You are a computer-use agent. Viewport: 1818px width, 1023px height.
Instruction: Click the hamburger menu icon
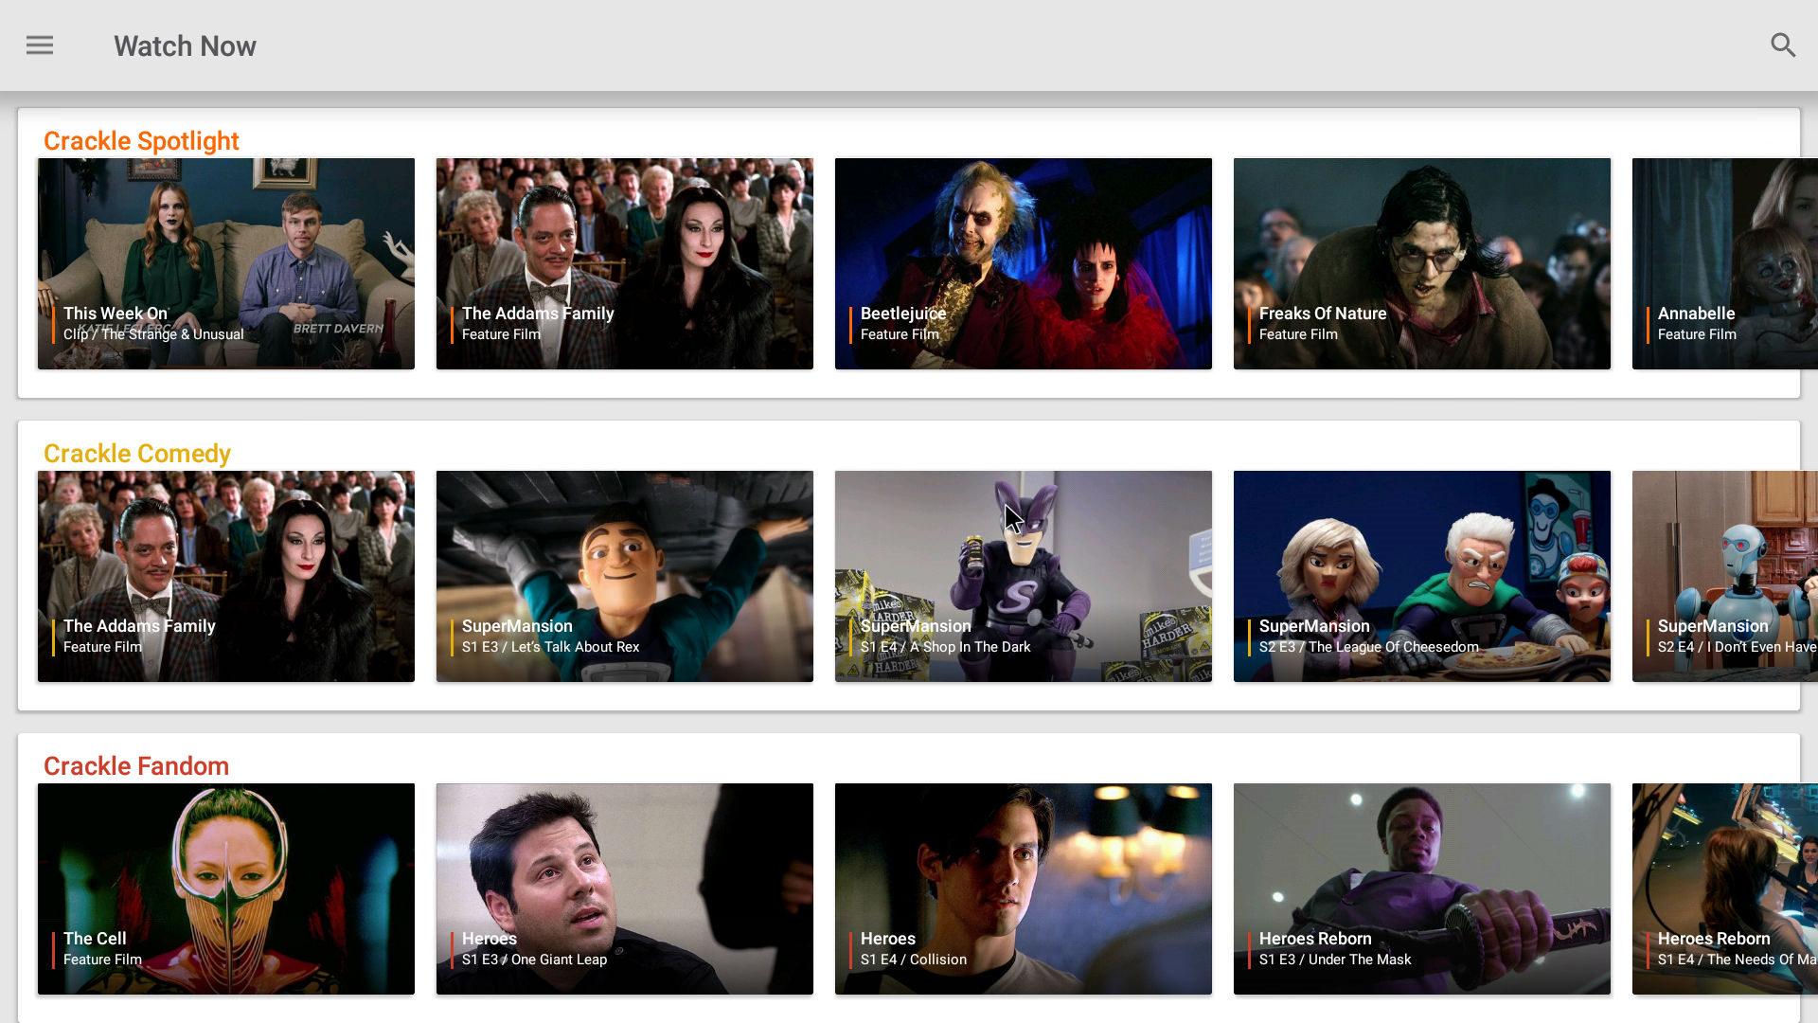click(x=40, y=45)
